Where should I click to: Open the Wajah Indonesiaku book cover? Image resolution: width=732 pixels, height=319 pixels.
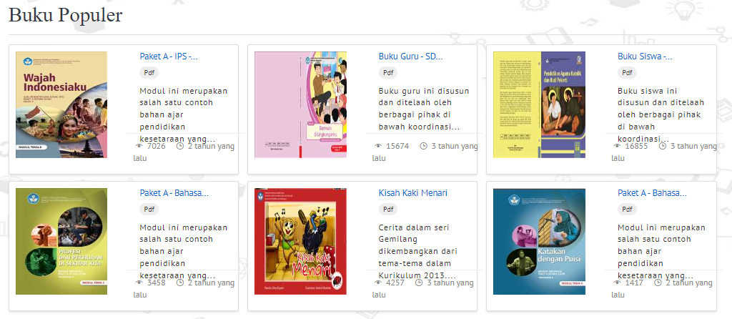pos(61,104)
